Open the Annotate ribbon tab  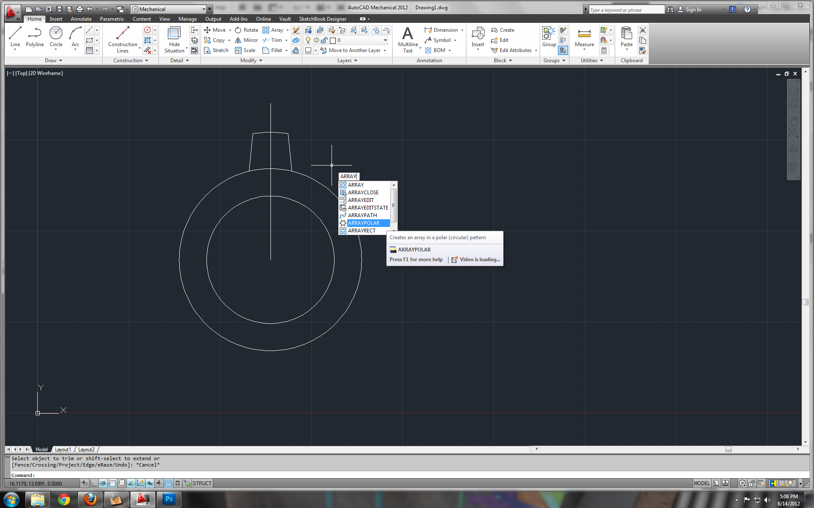(81, 19)
